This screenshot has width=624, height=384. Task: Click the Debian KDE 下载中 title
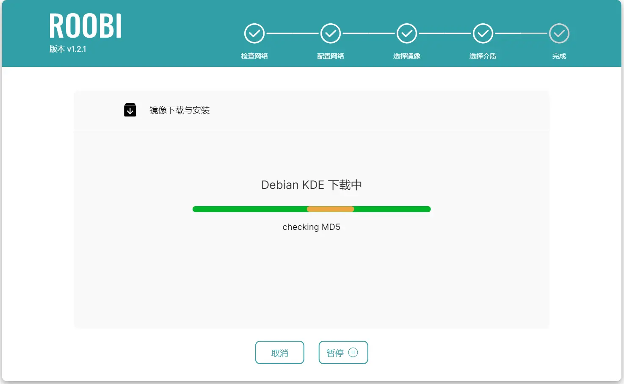click(x=312, y=185)
